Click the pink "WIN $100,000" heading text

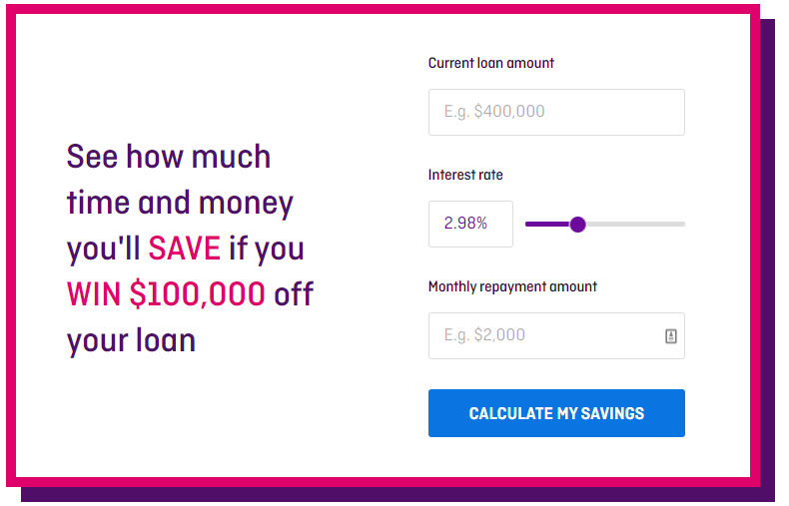pos(166,293)
